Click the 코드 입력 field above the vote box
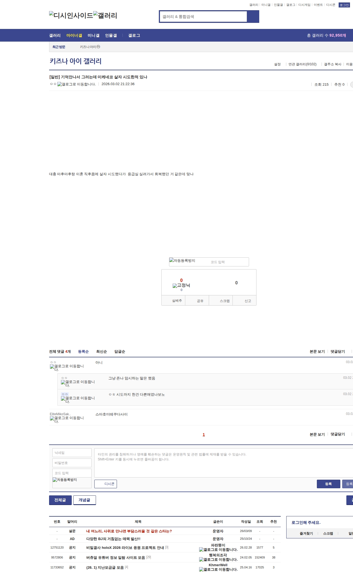The height and width of the screenshot is (572, 353). pos(228,262)
